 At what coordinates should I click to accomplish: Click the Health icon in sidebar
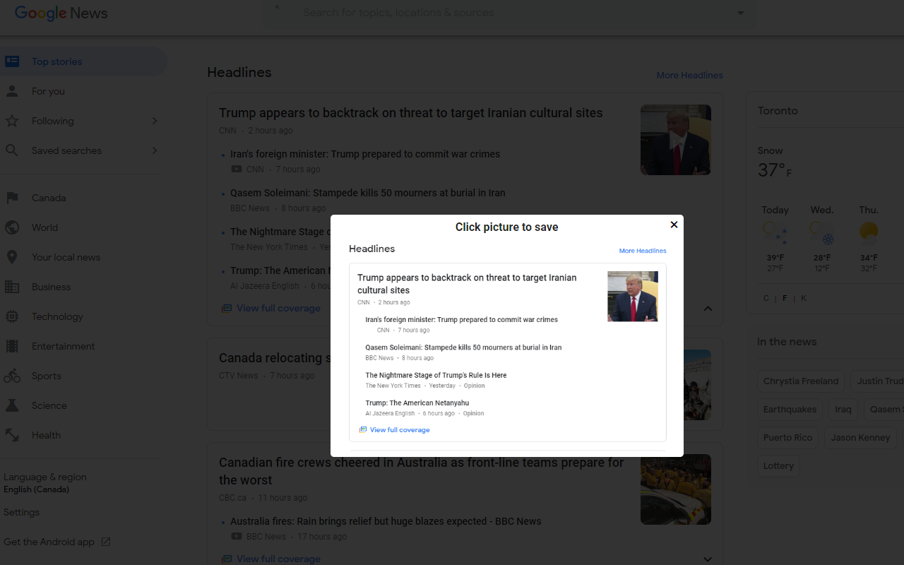pos(12,435)
